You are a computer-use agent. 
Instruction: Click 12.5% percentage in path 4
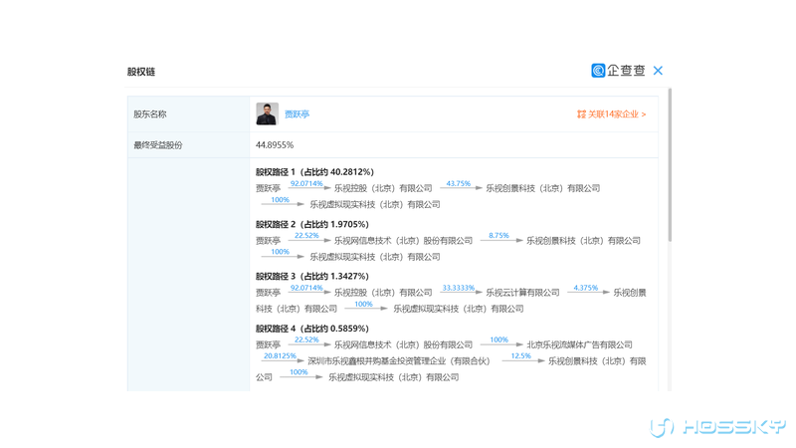520,356
